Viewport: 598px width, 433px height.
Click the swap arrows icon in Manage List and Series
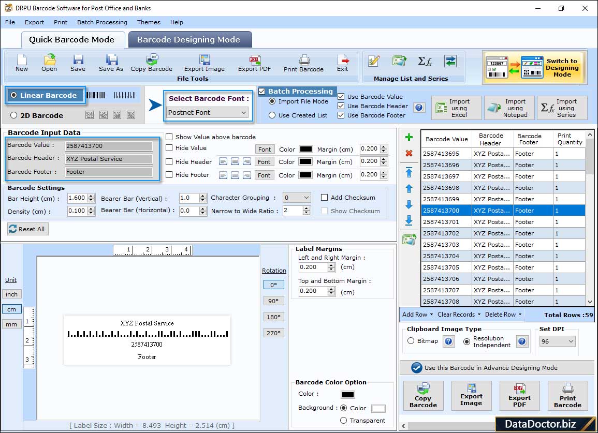[x=450, y=61]
